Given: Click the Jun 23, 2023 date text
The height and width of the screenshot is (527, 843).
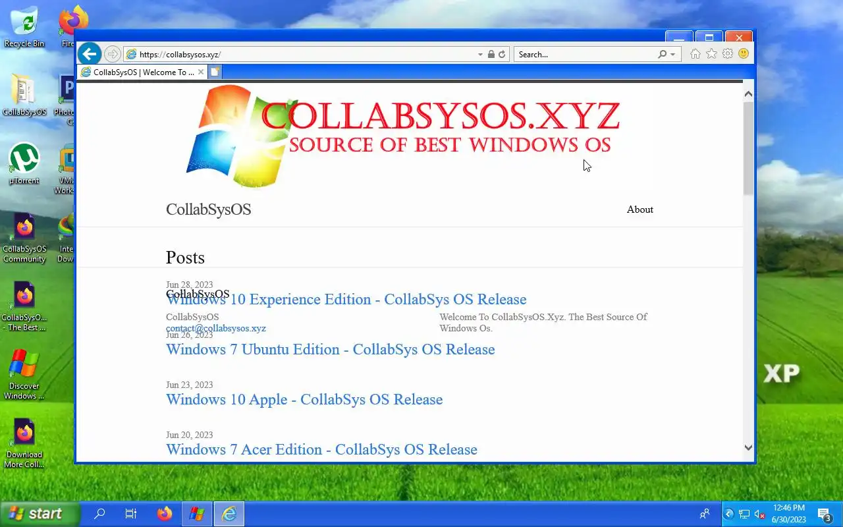Looking at the screenshot, I should [189, 385].
